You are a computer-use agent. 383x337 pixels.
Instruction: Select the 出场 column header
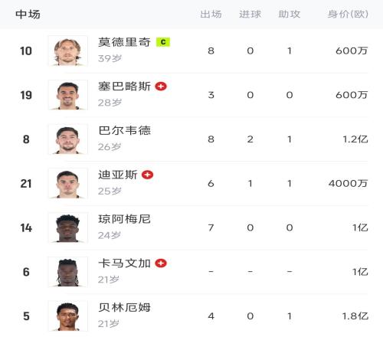click(211, 14)
